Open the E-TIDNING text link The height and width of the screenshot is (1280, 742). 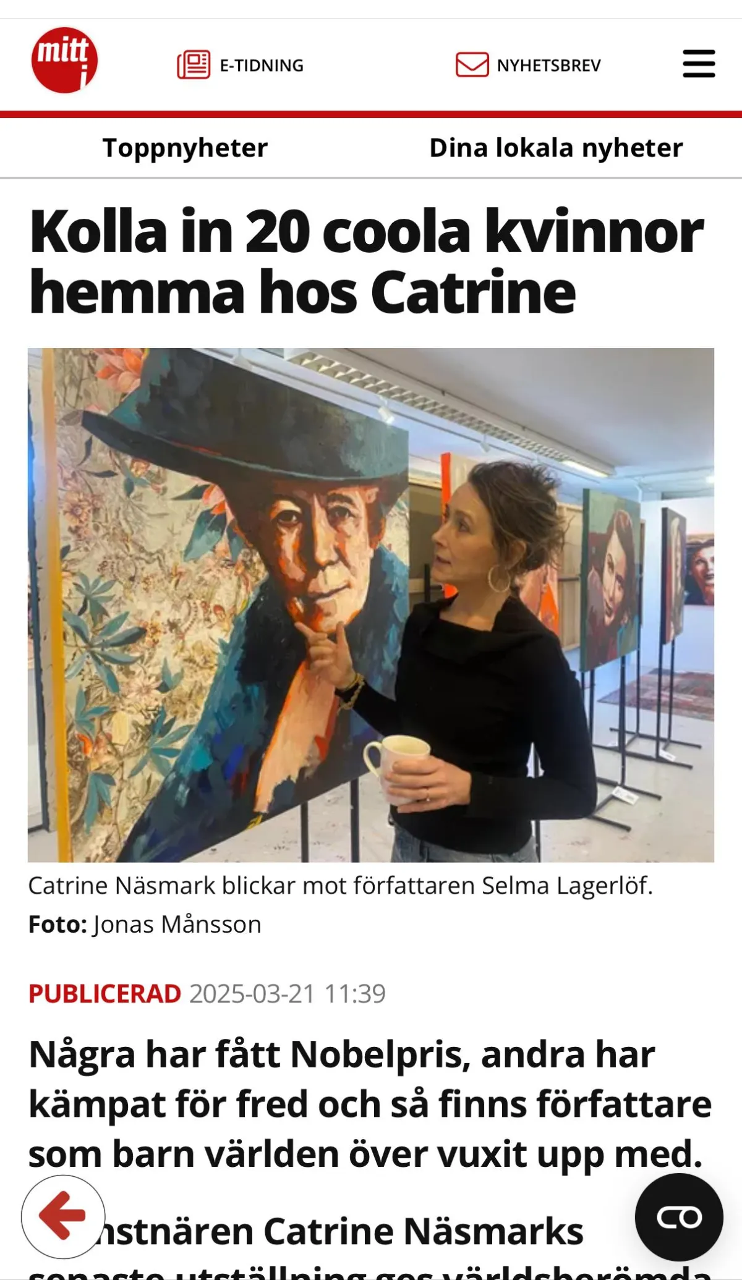[262, 66]
